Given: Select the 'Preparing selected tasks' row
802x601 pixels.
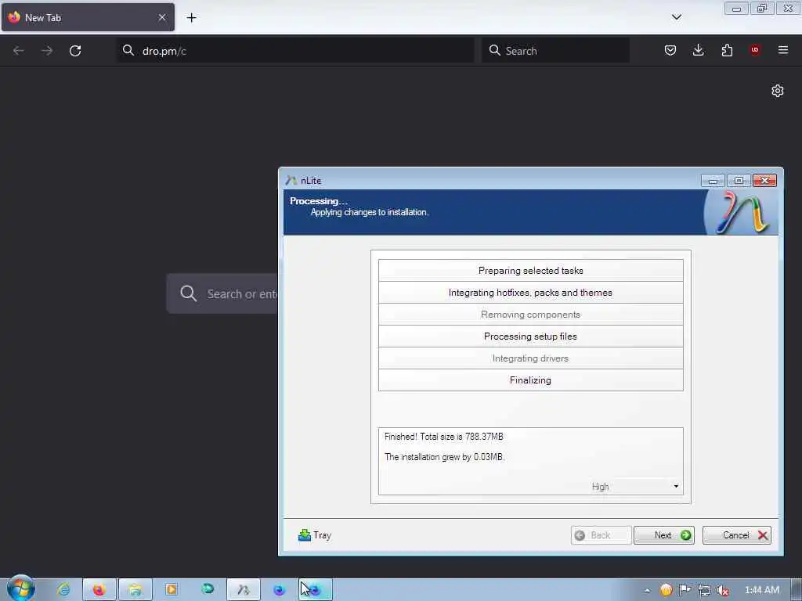Looking at the screenshot, I should (530, 270).
